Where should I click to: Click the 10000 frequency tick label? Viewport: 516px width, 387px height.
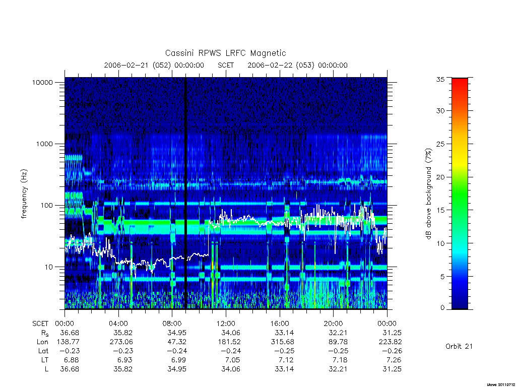42,82
